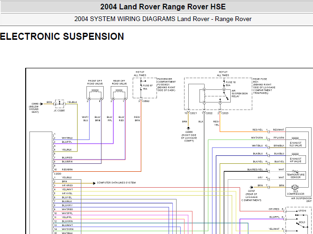313x234 pixels.
Task: Click the "FUSE 57 15A" label
Action: pos(148,87)
